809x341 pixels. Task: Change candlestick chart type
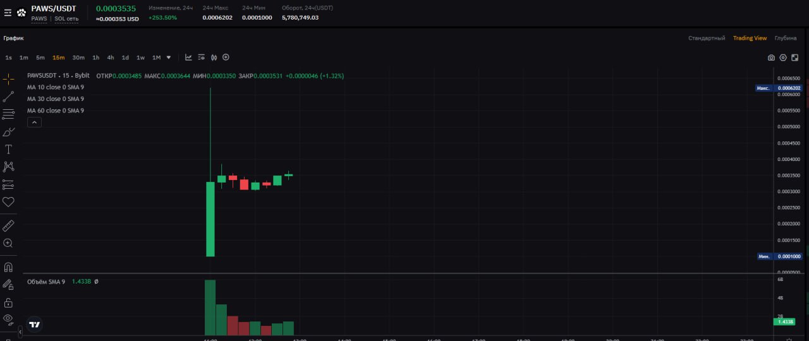[x=214, y=57]
